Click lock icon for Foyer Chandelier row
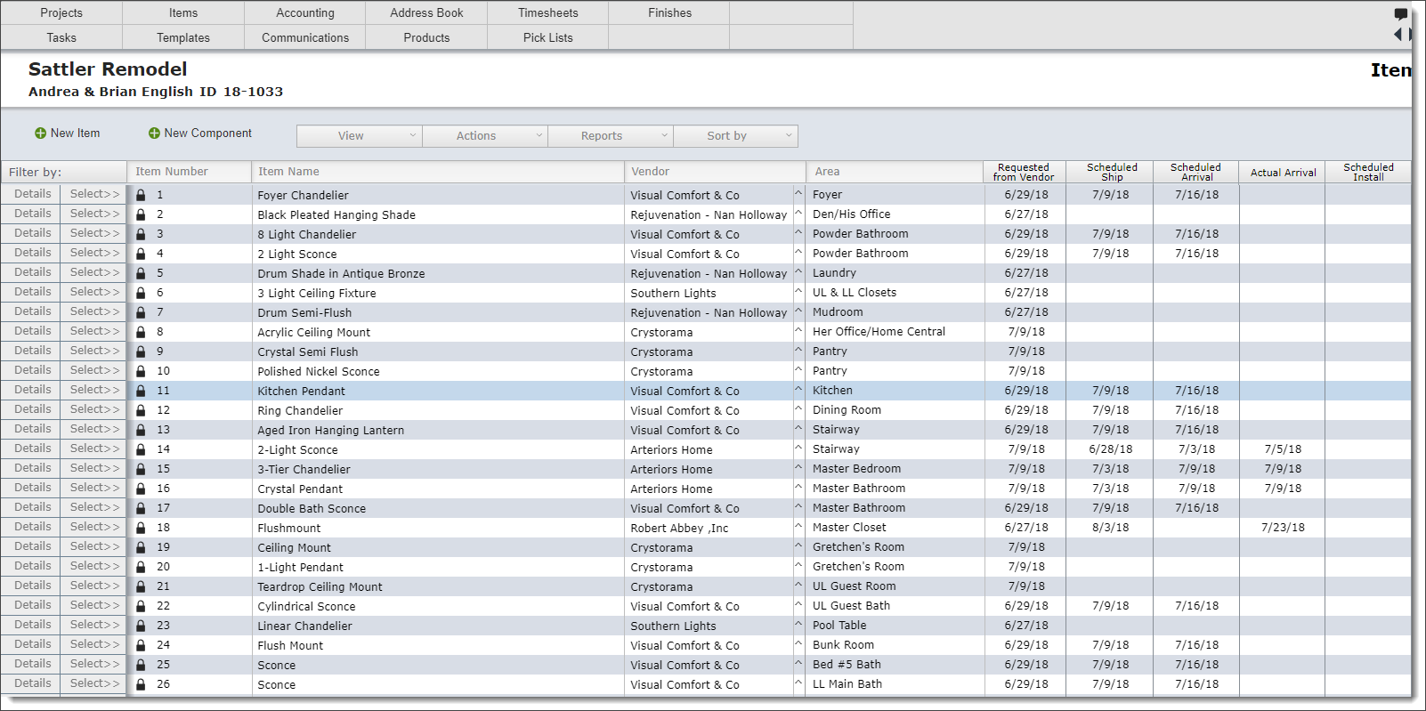The height and width of the screenshot is (711, 1426). pyautogui.click(x=141, y=195)
